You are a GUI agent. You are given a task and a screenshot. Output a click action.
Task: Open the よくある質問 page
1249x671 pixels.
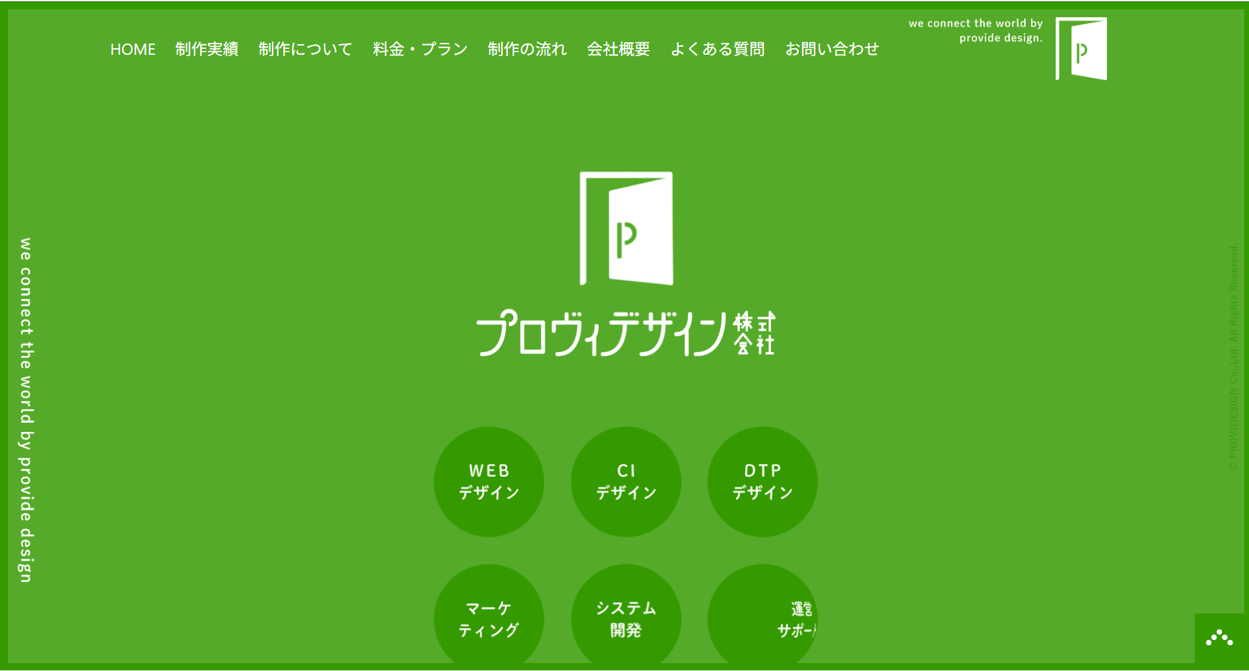tap(718, 49)
